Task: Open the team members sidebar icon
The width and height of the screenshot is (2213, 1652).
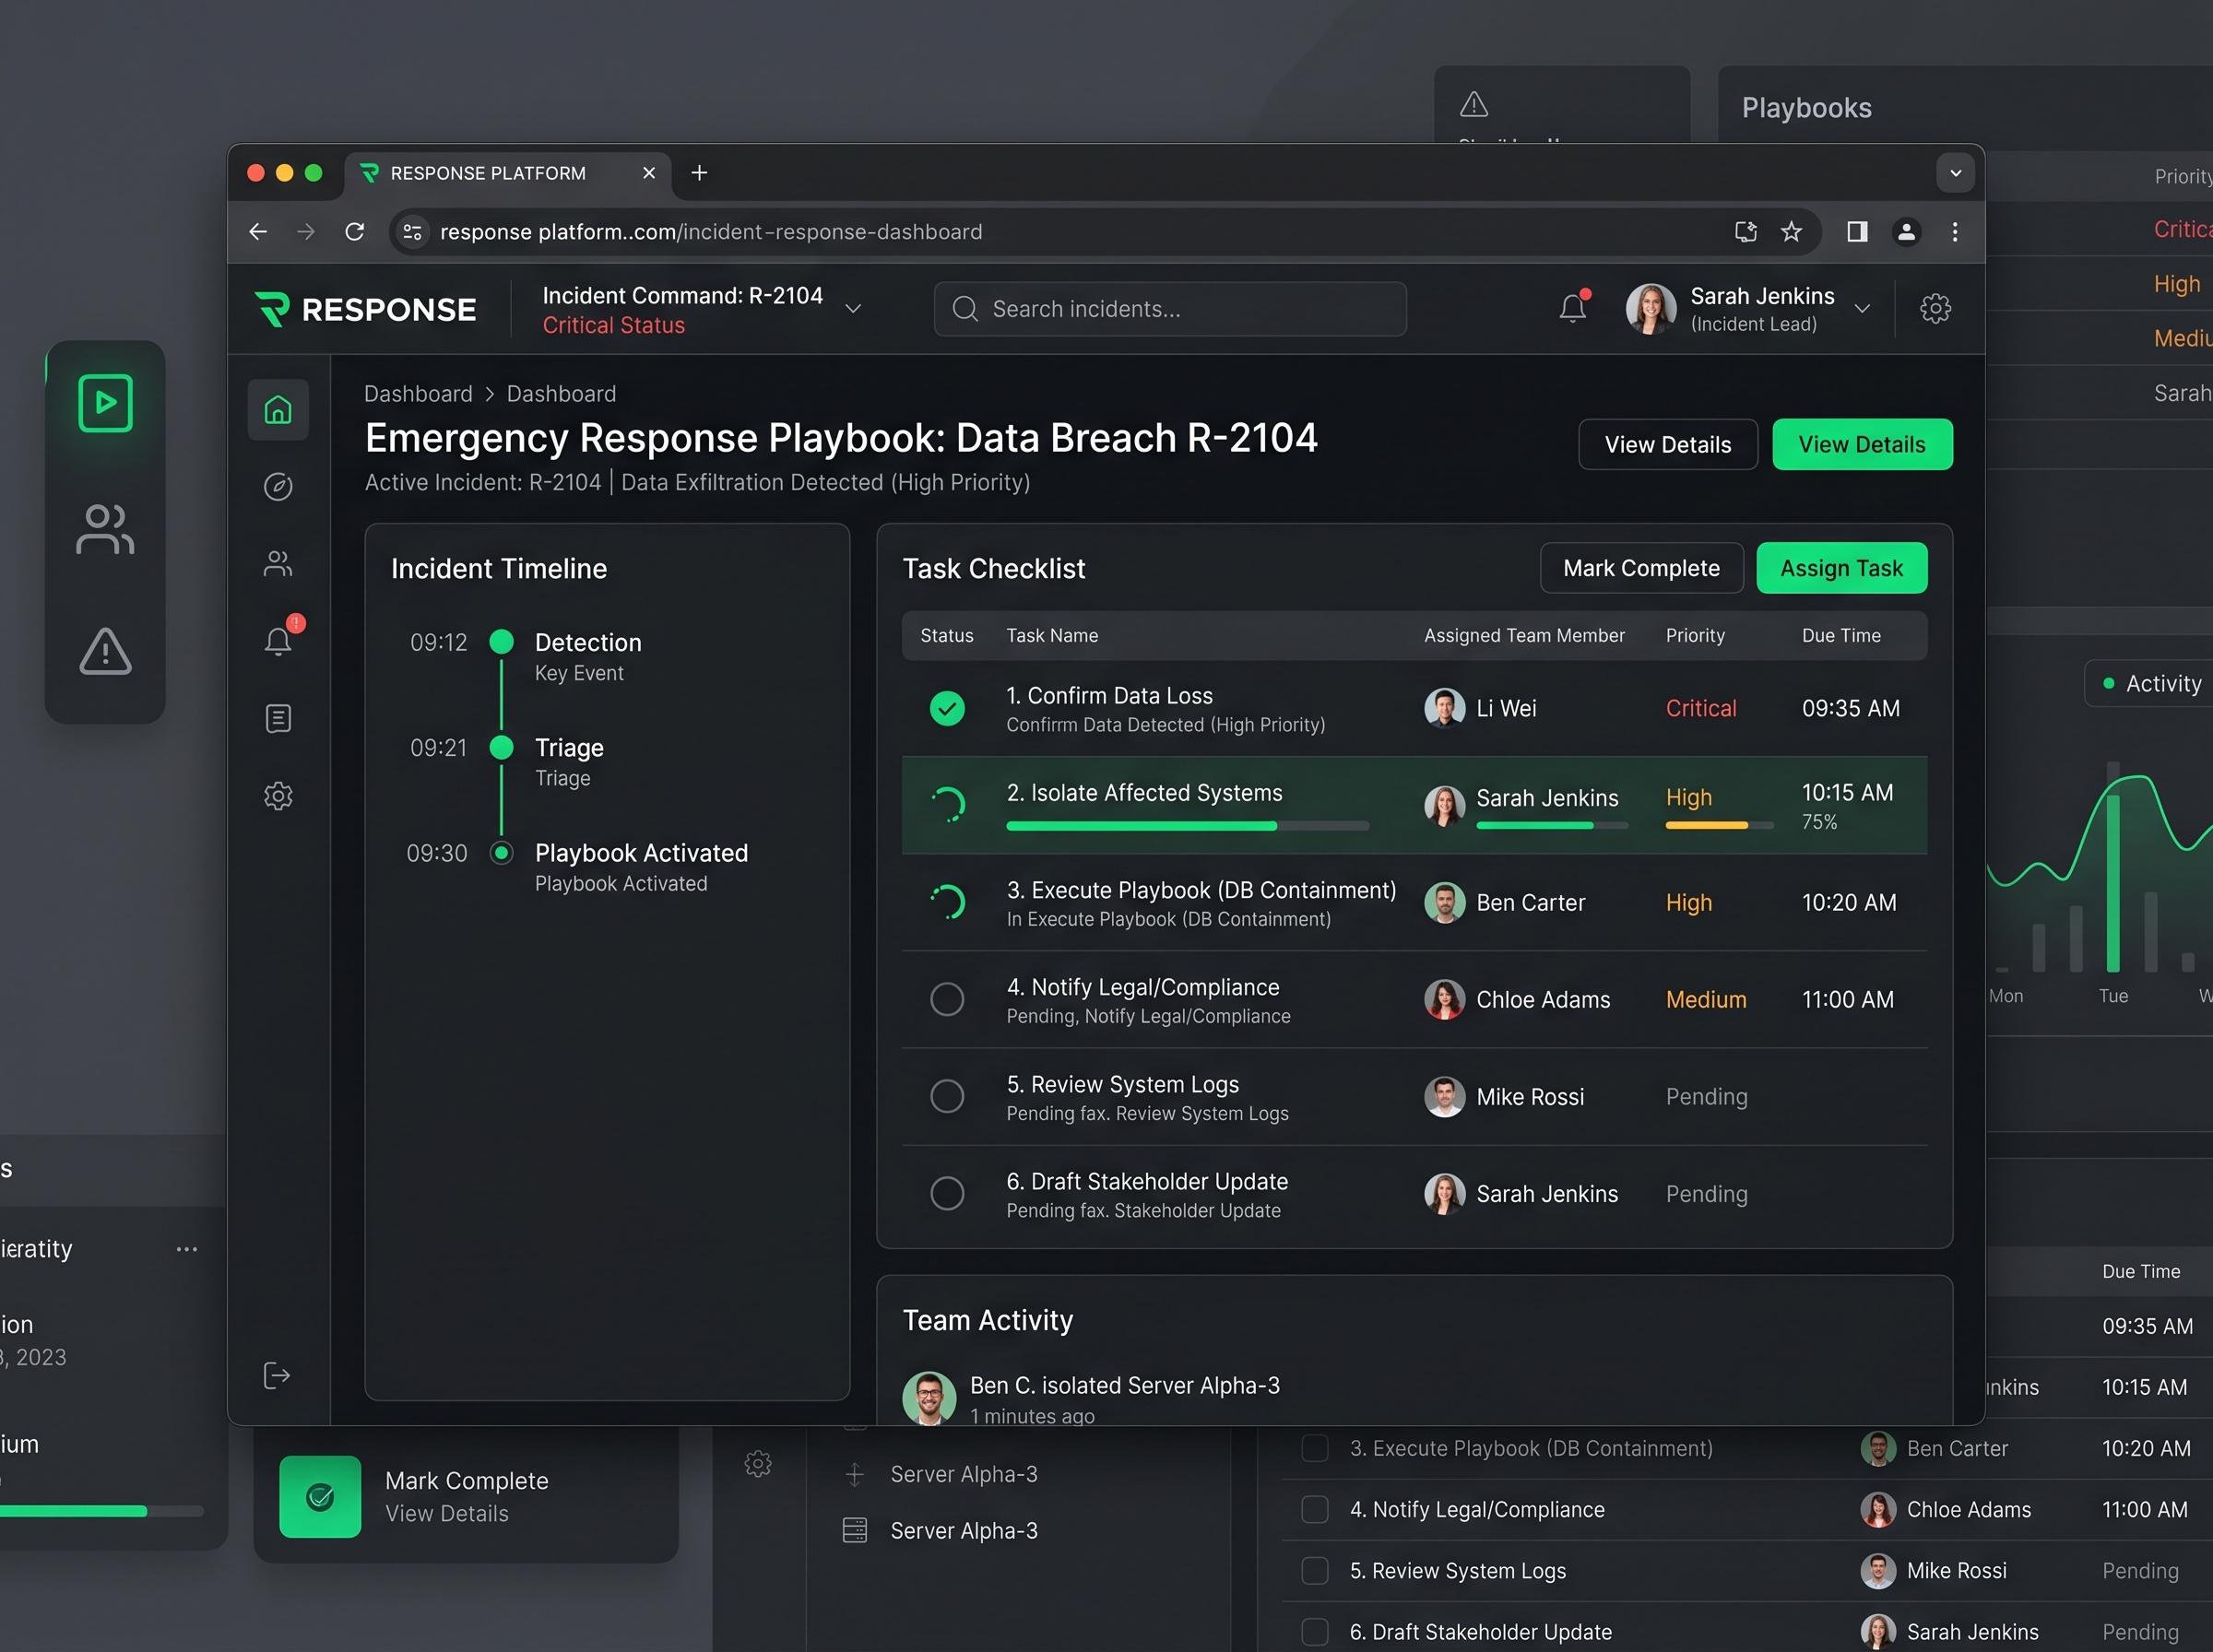Action: pos(278,564)
